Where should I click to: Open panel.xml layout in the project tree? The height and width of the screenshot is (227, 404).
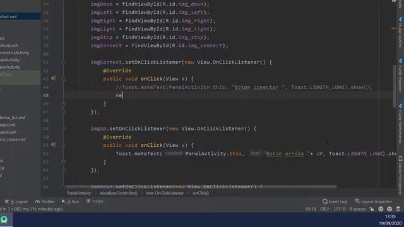click(8, 132)
